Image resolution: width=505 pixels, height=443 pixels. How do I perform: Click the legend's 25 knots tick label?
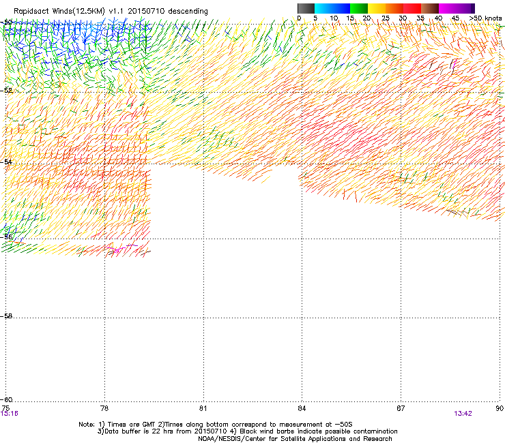386,18
